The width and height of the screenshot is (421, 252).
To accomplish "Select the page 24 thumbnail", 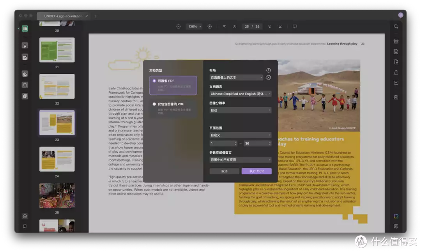I will 57,159.
